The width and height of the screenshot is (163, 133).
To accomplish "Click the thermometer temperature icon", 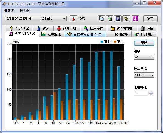I will [73, 19].
